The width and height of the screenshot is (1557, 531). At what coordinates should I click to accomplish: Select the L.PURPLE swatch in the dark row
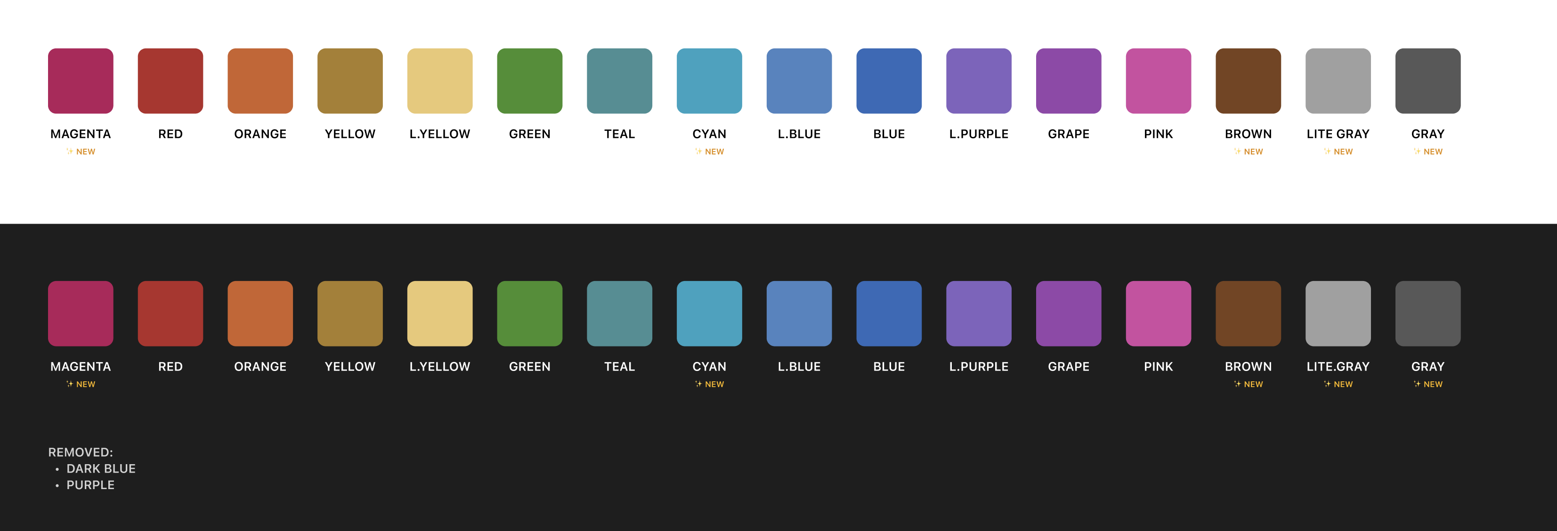[978, 313]
